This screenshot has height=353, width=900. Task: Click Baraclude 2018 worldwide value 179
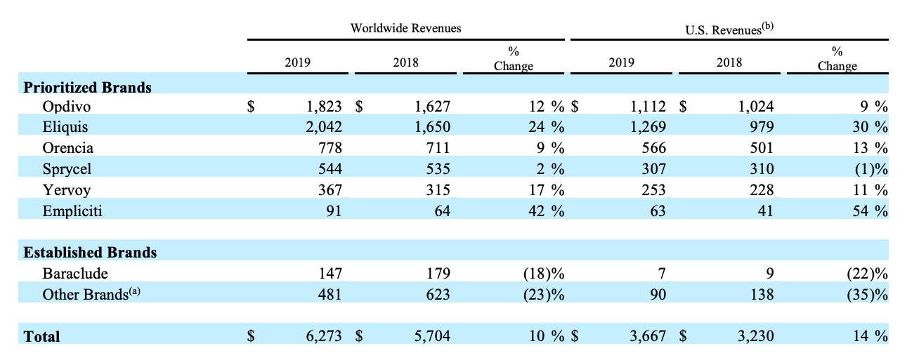(x=437, y=273)
